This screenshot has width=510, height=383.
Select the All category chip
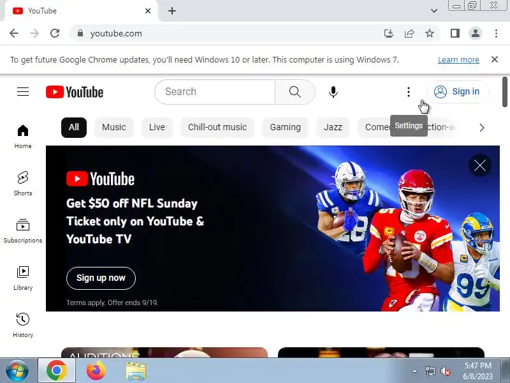[x=74, y=127]
